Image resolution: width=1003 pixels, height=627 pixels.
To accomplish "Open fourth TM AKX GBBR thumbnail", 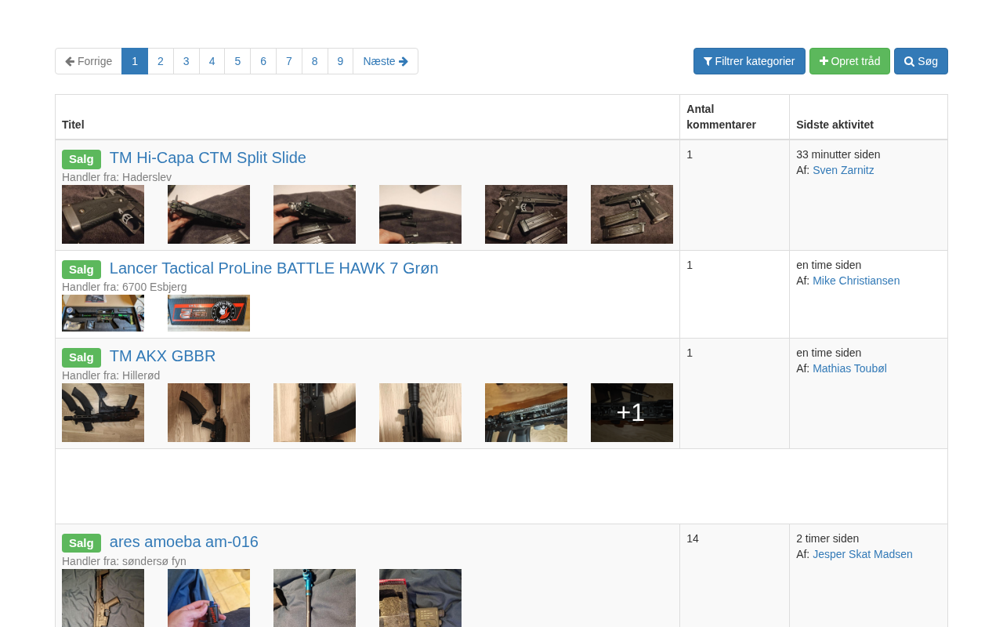I will (x=420, y=412).
